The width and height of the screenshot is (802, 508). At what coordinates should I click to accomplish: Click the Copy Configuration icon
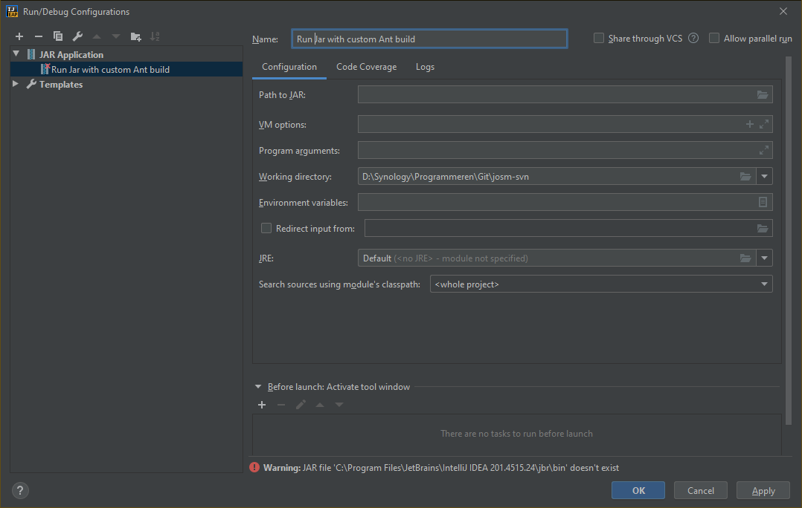pos(58,36)
